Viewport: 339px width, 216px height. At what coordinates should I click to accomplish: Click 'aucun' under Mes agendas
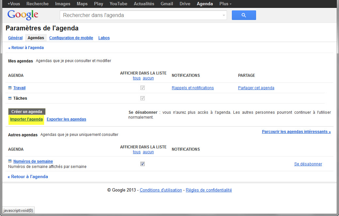148,78
